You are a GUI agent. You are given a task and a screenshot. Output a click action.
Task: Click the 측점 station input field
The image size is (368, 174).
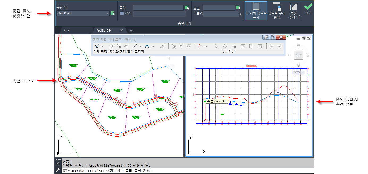(x=158, y=8)
